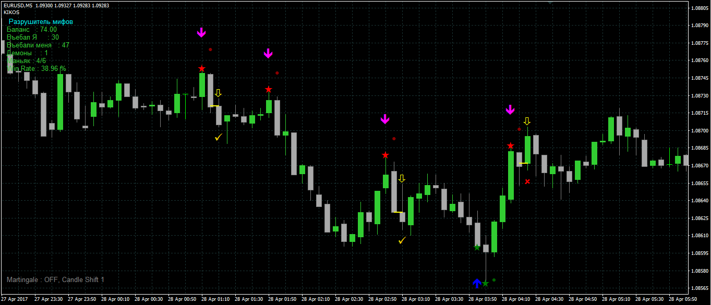Click the rightmost yellow checkmark win marker
Image resolution: width=711 pixels, height=305 pixels.
(402, 240)
